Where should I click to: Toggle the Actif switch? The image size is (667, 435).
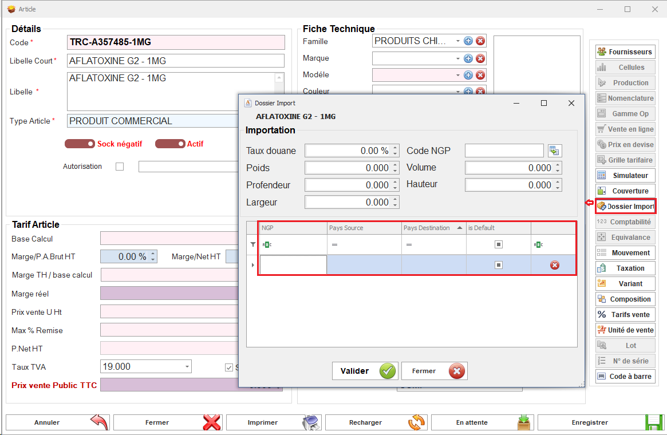coord(170,144)
